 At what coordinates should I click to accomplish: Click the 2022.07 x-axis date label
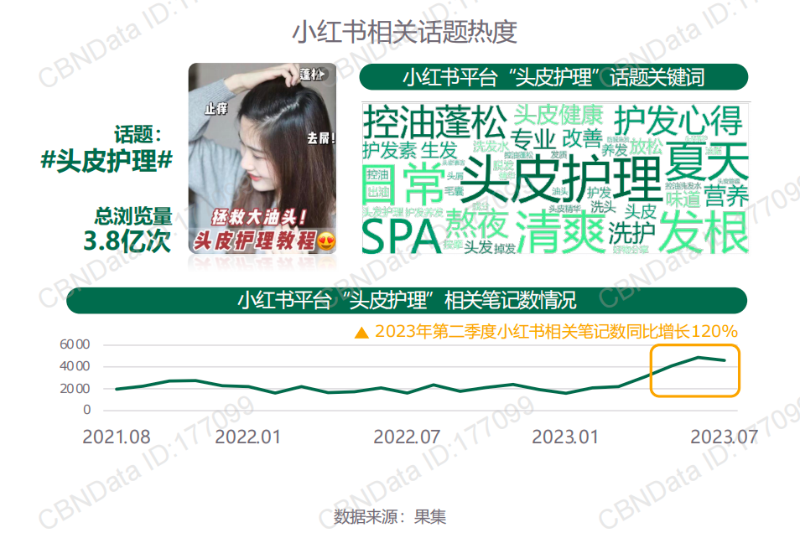(x=407, y=437)
